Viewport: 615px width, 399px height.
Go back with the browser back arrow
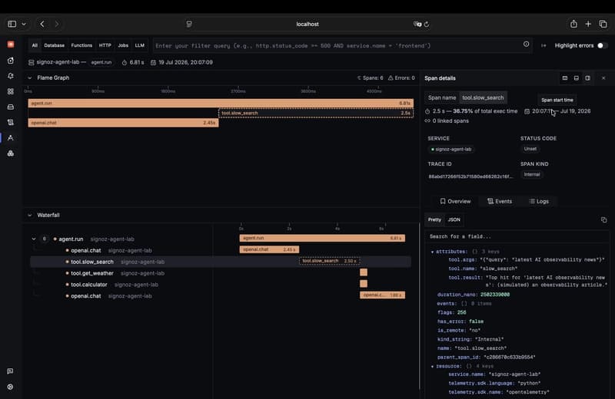[42, 24]
